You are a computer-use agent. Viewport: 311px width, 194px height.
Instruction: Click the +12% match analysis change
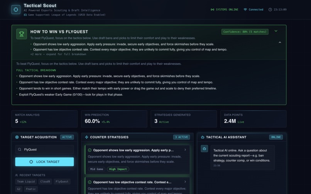pyautogui.click(x=23, y=122)
